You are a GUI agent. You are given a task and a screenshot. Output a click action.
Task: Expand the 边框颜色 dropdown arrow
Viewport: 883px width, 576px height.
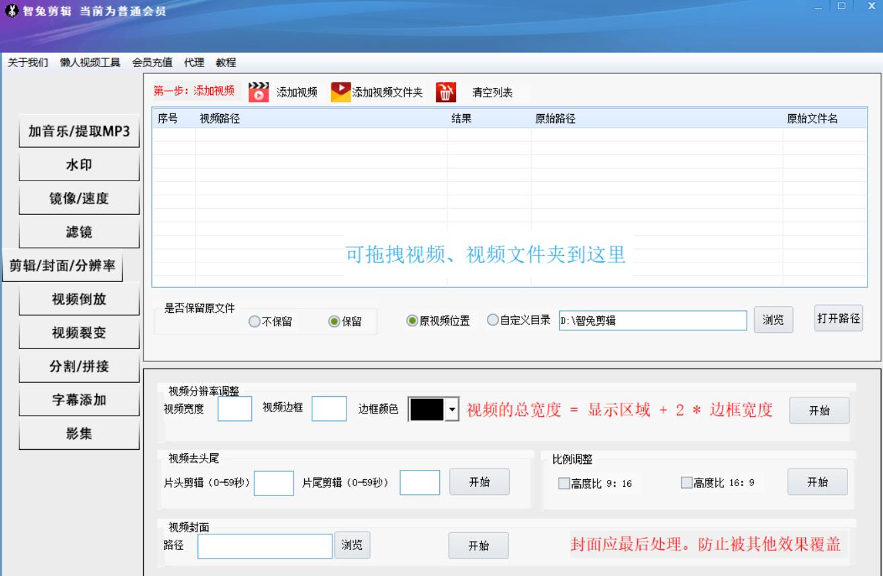point(452,410)
